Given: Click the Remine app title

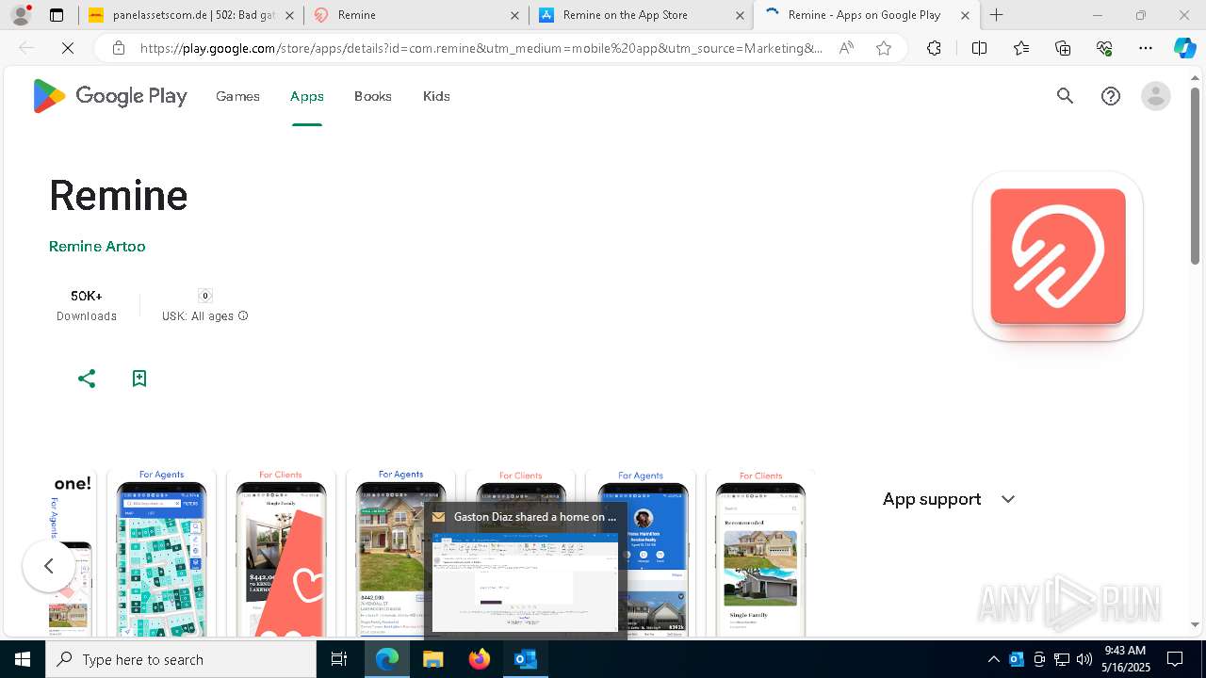Looking at the screenshot, I should point(119,196).
